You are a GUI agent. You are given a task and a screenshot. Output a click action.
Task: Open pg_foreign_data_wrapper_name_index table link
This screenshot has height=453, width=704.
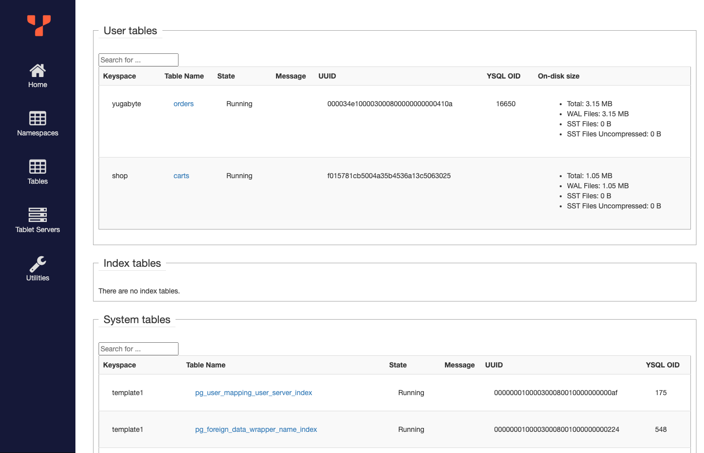tap(256, 429)
